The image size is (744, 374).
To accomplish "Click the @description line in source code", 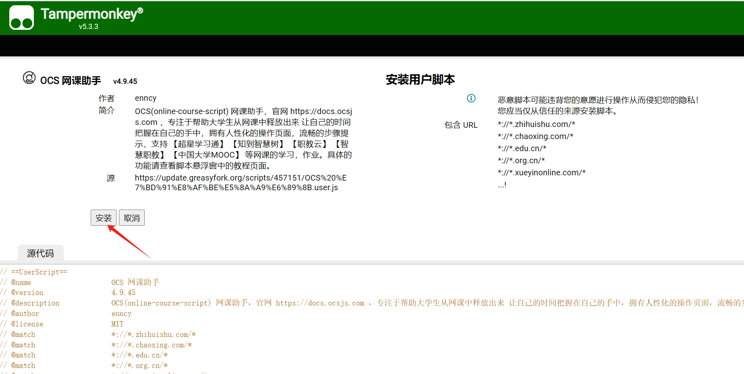I will pyautogui.click(x=372, y=303).
